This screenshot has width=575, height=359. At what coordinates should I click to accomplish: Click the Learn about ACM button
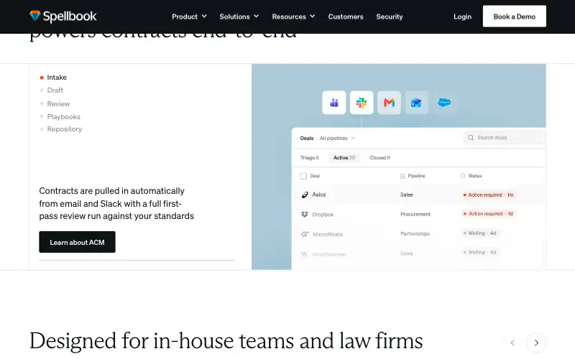77,242
